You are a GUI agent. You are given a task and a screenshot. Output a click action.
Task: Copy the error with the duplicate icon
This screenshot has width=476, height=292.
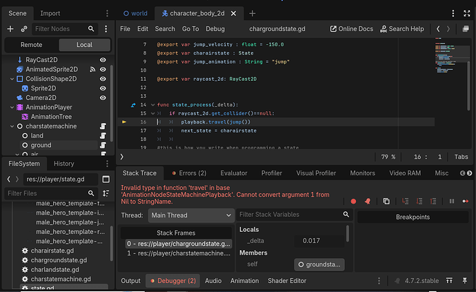[386, 201]
